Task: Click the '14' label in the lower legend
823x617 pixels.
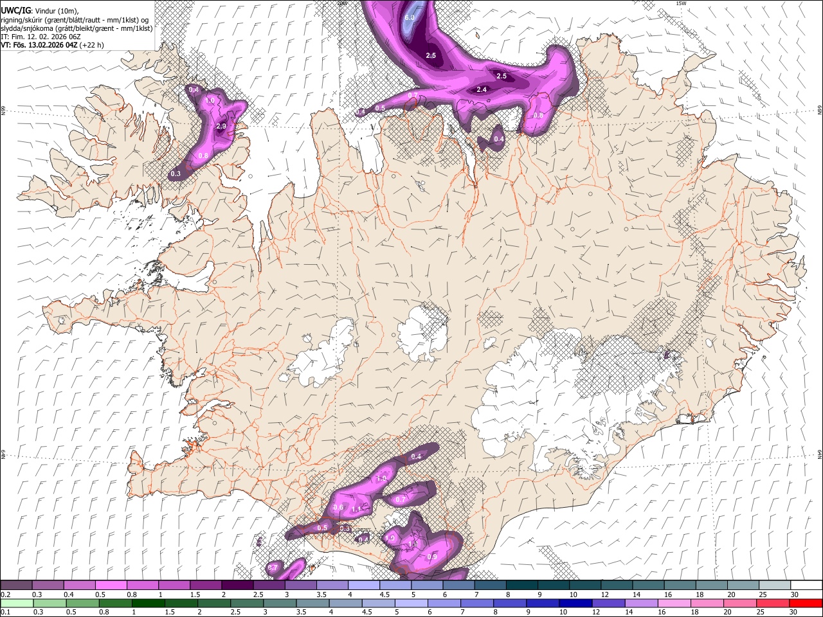Action: (x=629, y=612)
